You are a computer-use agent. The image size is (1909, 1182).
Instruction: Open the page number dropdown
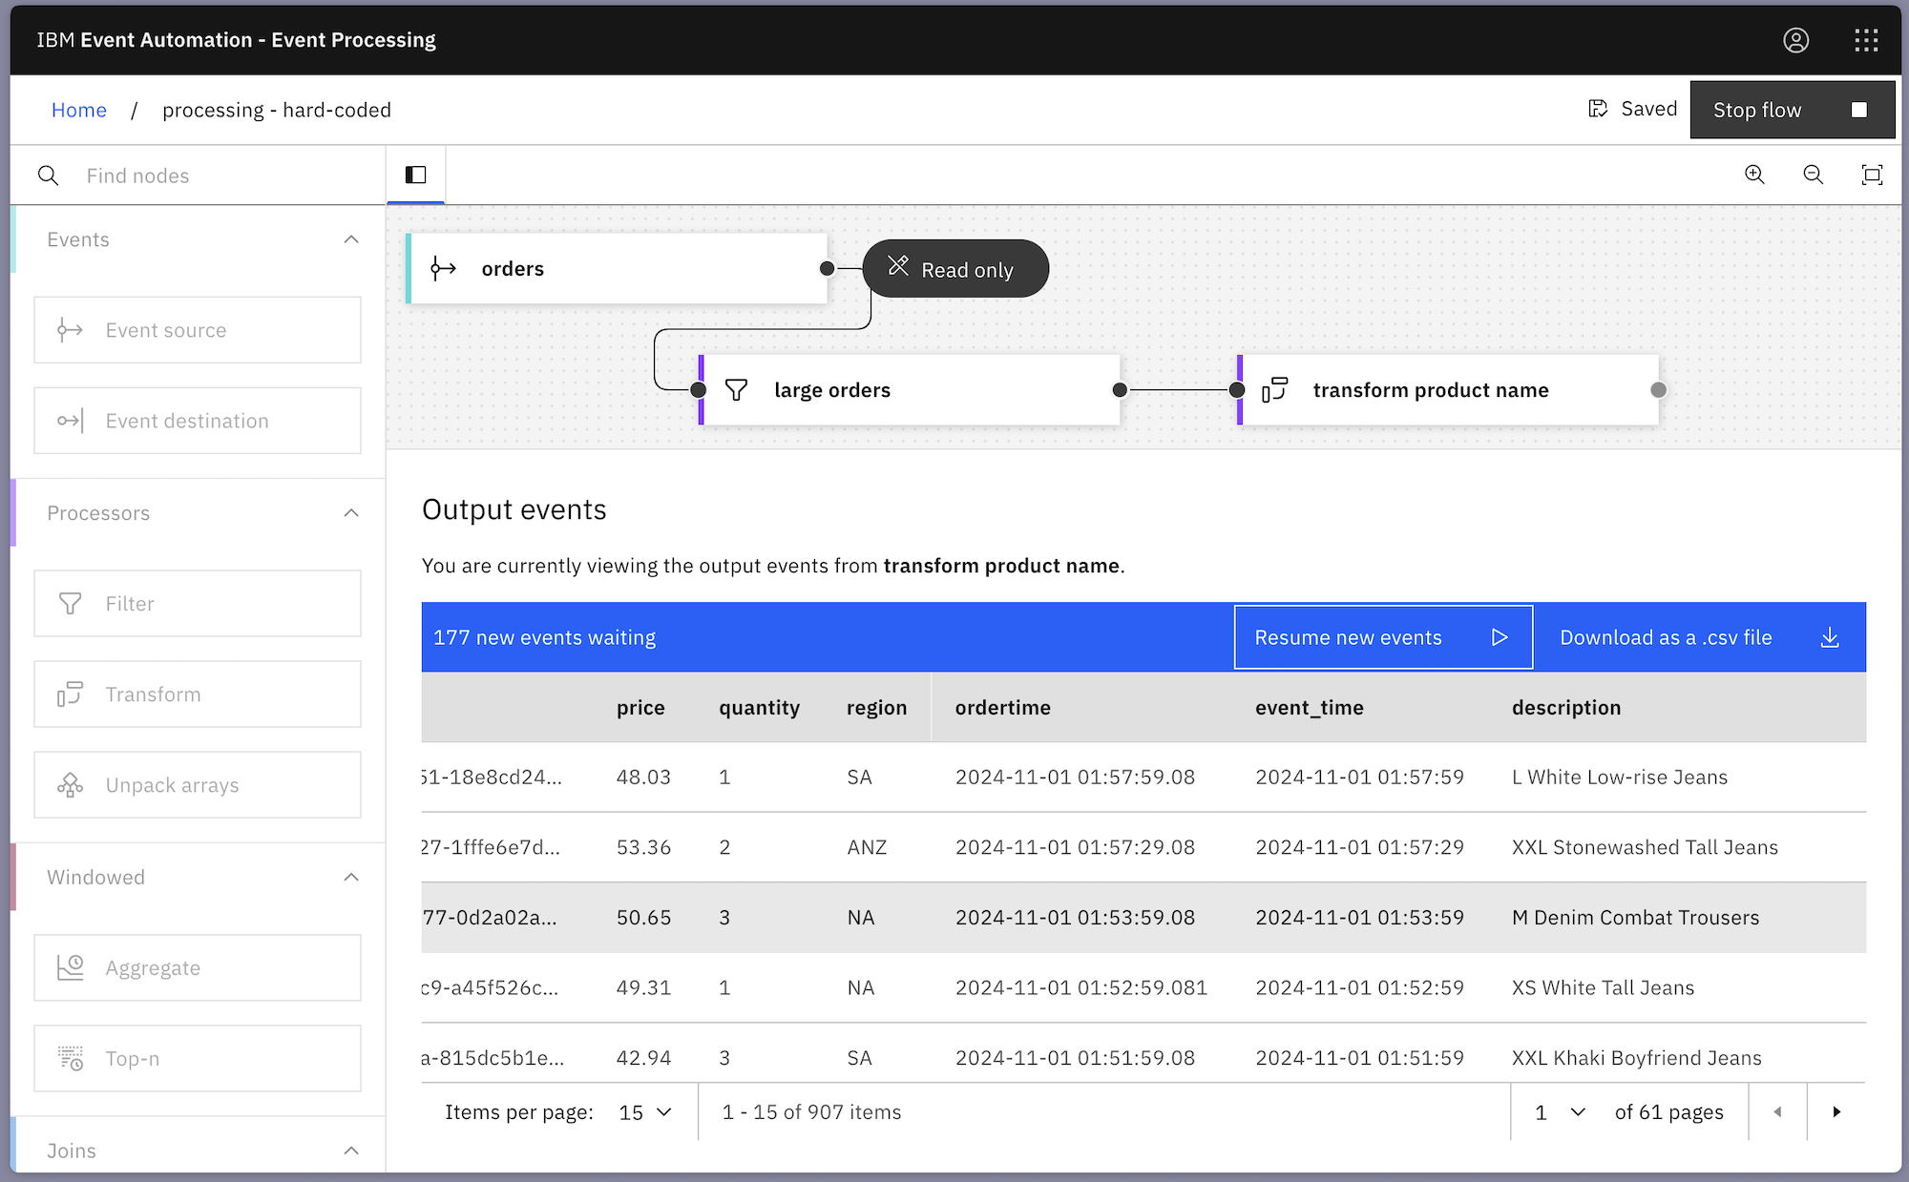click(1560, 1112)
